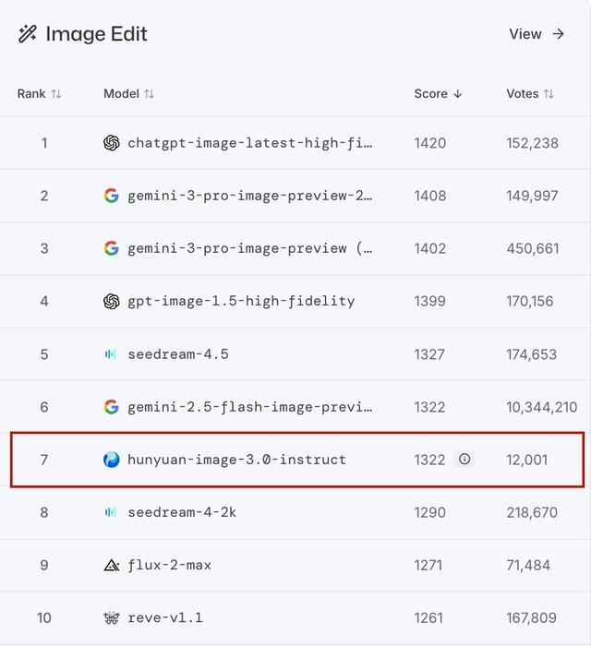591x646 pixels.
Task: Click the Image Edit magic wand icon
Action: [27, 34]
